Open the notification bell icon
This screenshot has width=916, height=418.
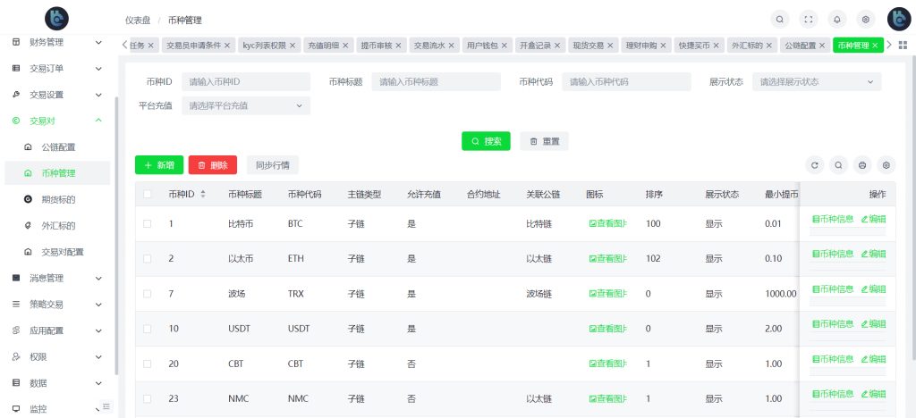pyautogui.click(x=837, y=20)
